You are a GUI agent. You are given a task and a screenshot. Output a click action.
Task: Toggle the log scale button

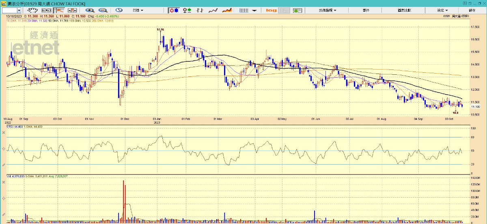pos(272,10)
